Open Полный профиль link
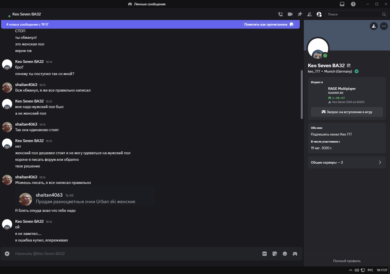Viewport: 390px width, 274px height. [347, 261]
